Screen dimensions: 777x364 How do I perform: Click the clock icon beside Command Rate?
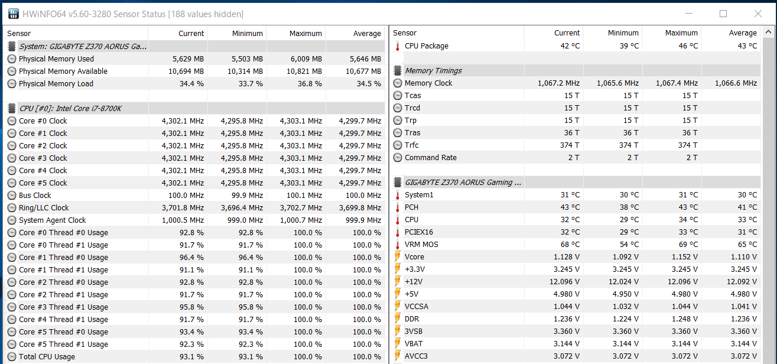(x=398, y=158)
